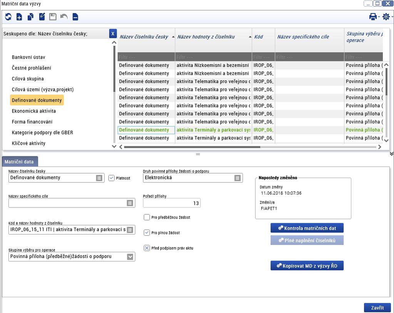Select Bankovní ústav in the group list

pyautogui.click(x=28, y=57)
